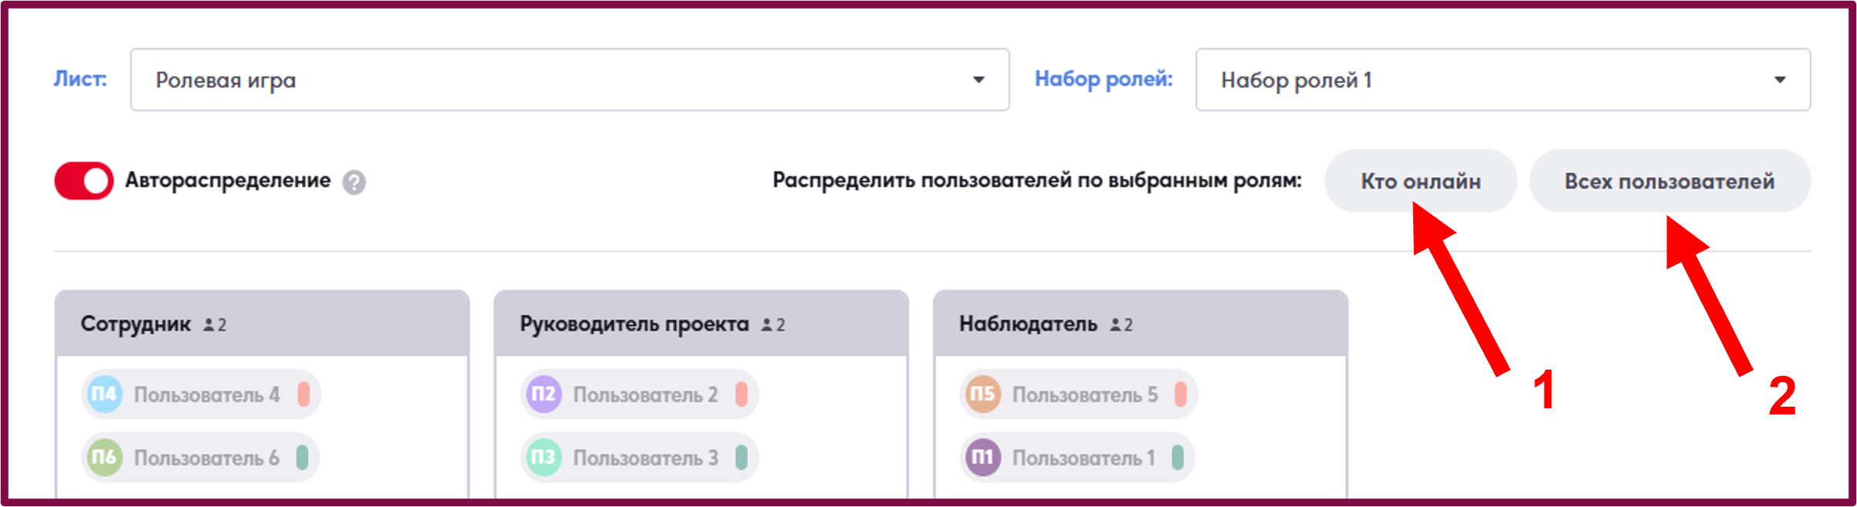Select the Сотрудник role header
This screenshot has height=507, width=1857.
tap(262, 323)
